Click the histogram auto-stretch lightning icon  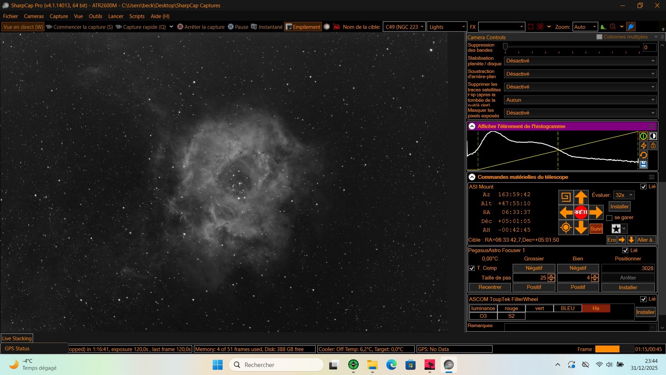pos(643,146)
